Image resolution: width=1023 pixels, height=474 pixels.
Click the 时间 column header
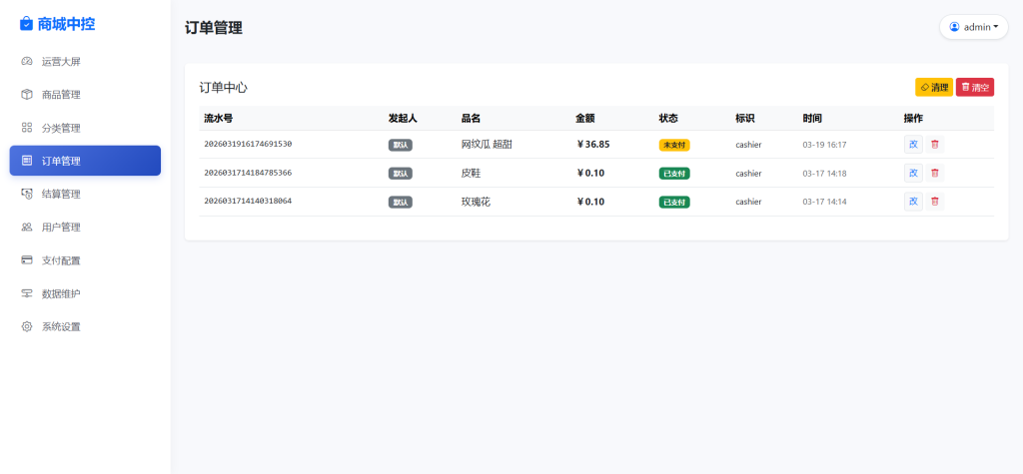point(812,118)
